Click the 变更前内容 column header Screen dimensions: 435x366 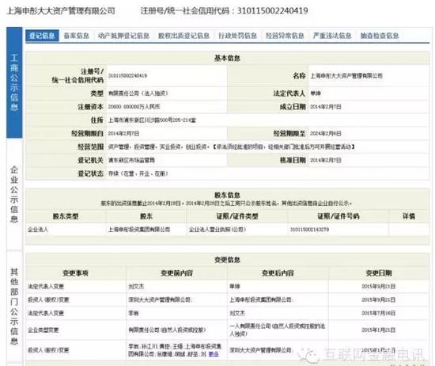(176, 273)
